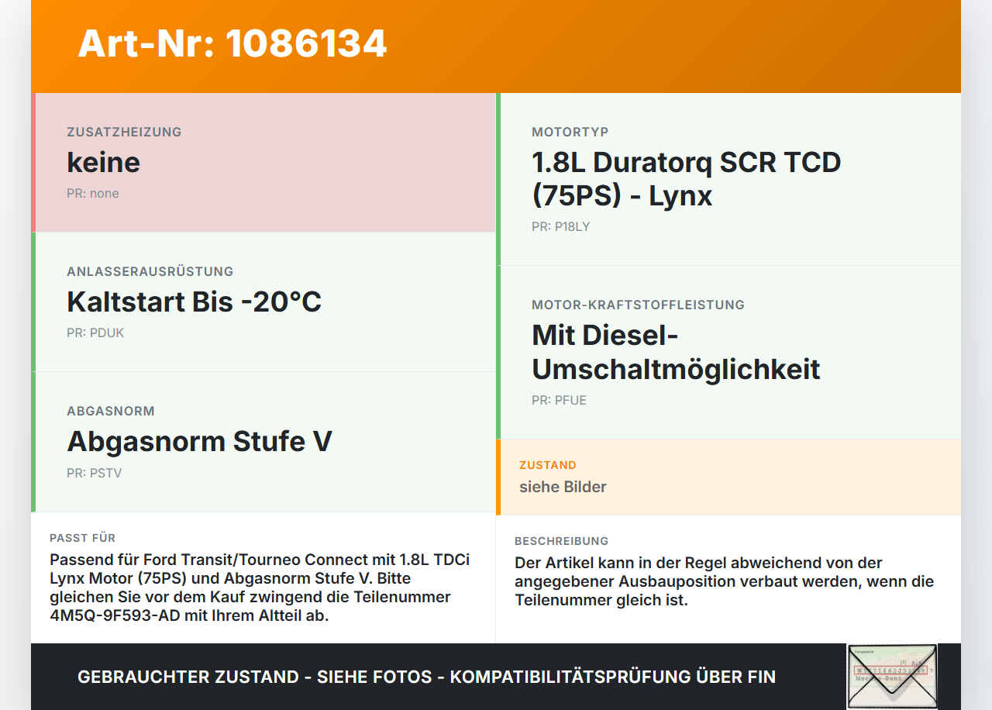The width and height of the screenshot is (992, 710).
Task: Select the 'Passend für Ford Transit/Tourneo Connect' paragraph
Action: pyautogui.click(x=260, y=588)
